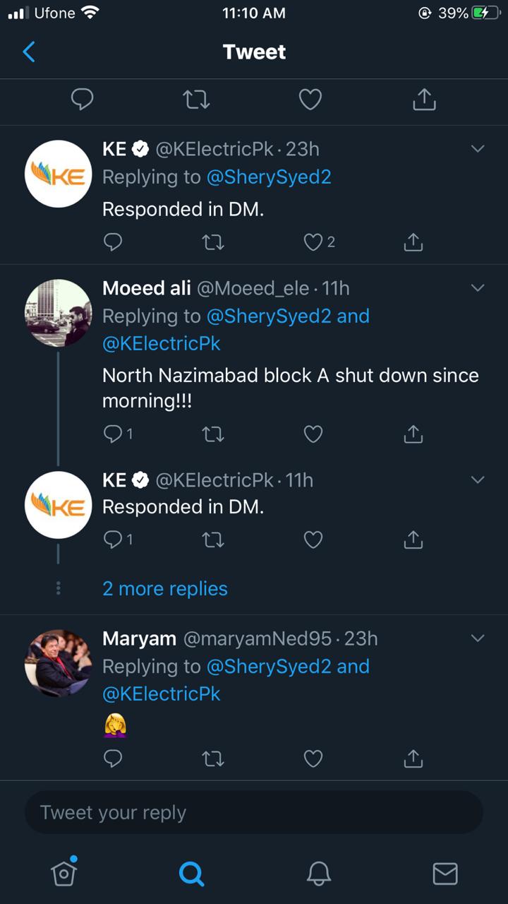This screenshot has height=904, width=508.
Task: Open dropdown chevron on Maryam's tweet
Action: [x=478, y=638]
